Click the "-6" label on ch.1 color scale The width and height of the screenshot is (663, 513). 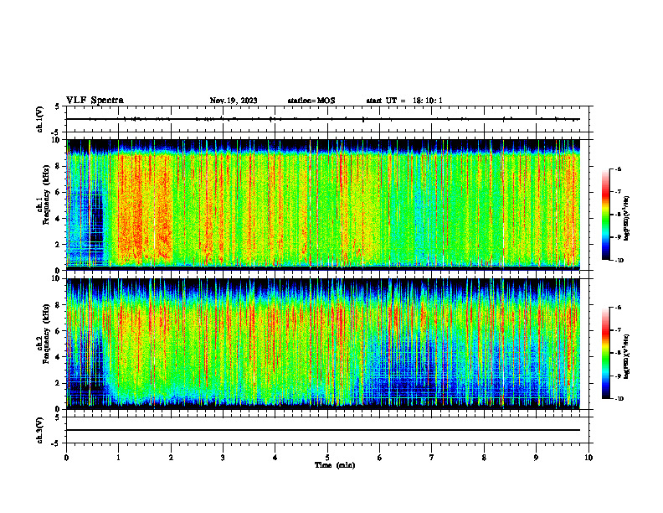tap(617, 168)
